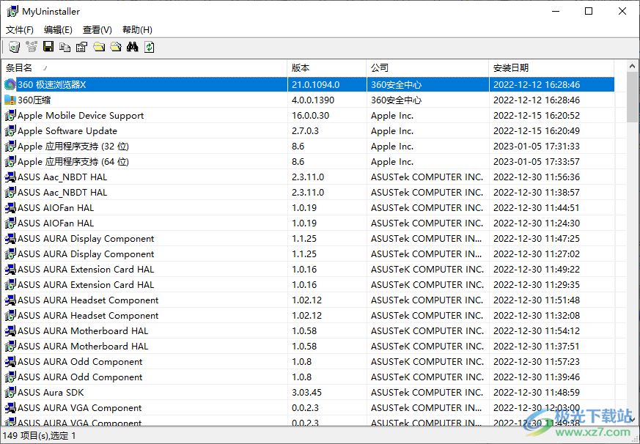Screen dimensions: 640x444
Task: Click install date 2022-12-30 11:57:23
Action: coord(537,362)
